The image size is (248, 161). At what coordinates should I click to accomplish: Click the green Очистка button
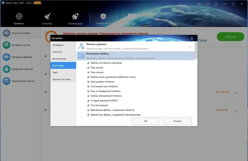pyautogui.click(x=230, y=37)
